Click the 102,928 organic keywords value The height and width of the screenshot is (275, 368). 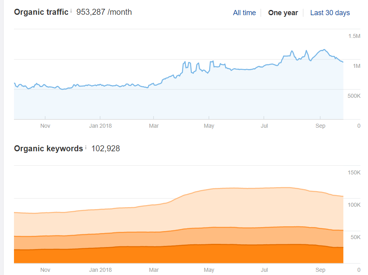point(106,148)
